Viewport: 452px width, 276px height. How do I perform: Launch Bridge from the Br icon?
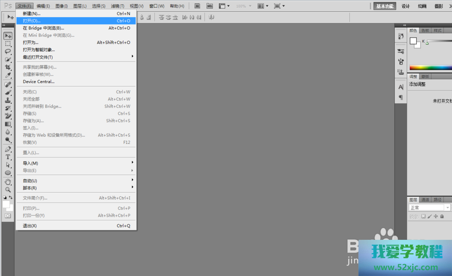click(x=197, y=6)
